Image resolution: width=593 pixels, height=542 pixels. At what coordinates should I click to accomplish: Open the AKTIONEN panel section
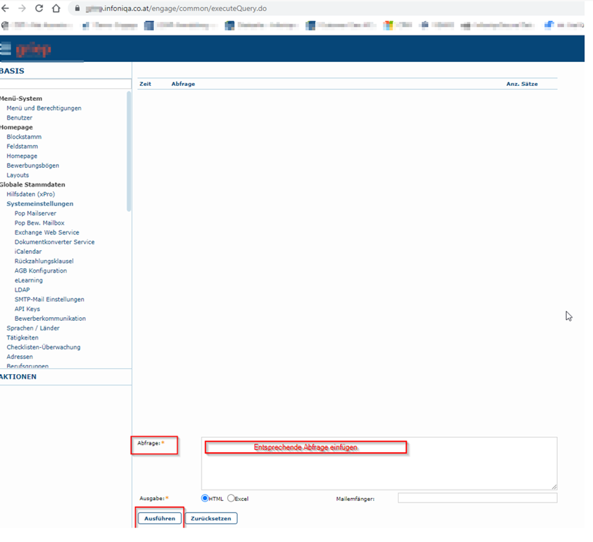click(19, 377)
